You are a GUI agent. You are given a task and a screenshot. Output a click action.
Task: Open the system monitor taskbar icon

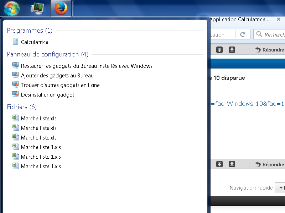point(37,9)
